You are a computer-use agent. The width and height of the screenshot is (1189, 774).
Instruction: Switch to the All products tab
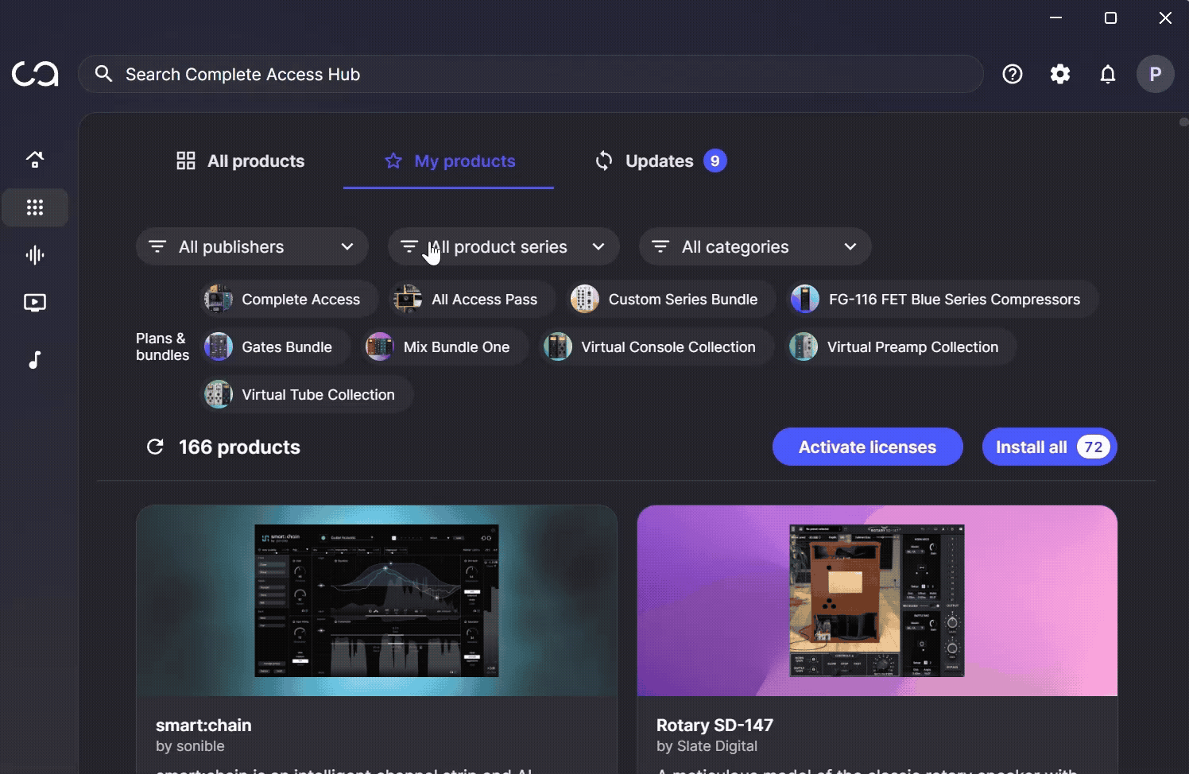(x=240, y=161)
